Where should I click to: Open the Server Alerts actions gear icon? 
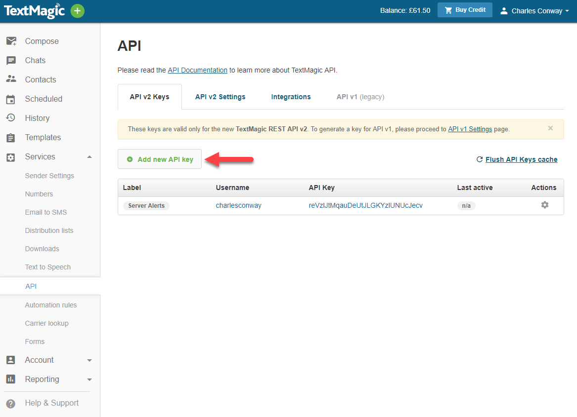(544, 205)
